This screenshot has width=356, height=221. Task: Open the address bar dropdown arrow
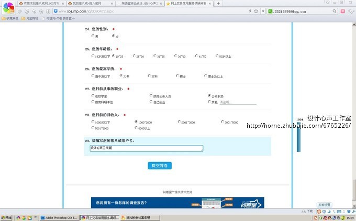(x=263, y=11)
